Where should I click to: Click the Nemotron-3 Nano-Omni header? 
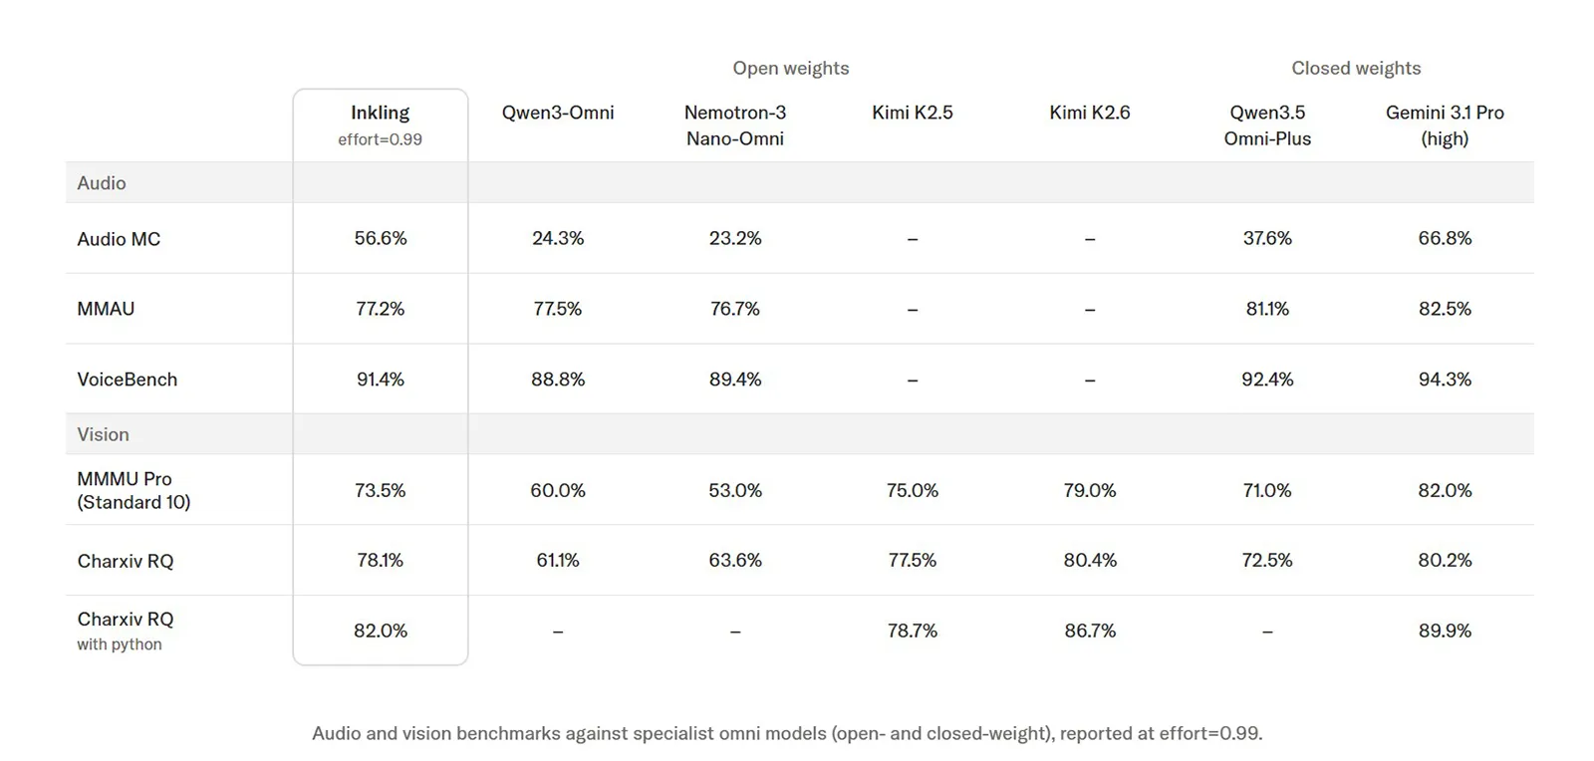coord(735,126)
